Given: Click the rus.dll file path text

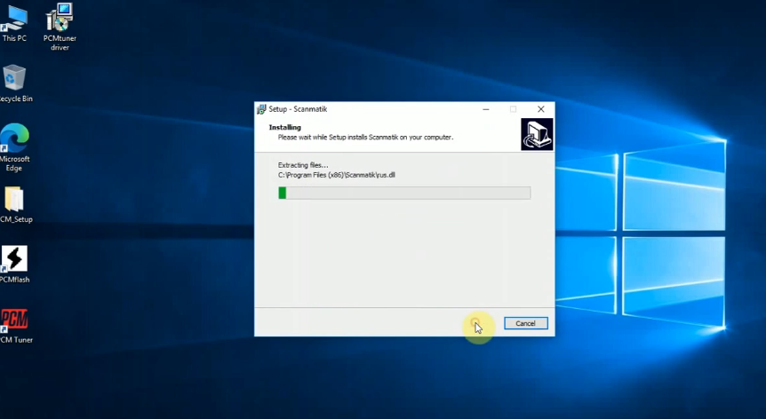Looking at the screenshot, I should pyautogui.click(x=337, y=175).
